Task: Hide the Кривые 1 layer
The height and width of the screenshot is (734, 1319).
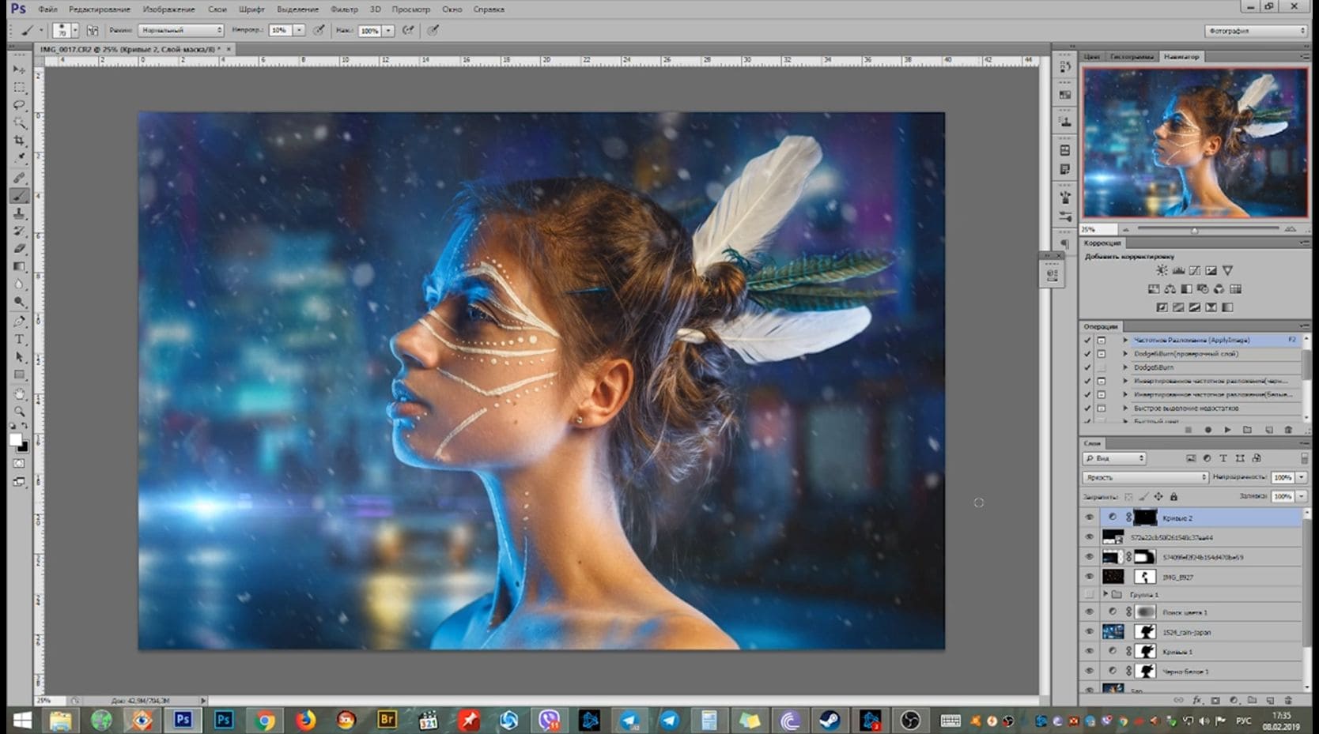Action: pos(1090,652)
